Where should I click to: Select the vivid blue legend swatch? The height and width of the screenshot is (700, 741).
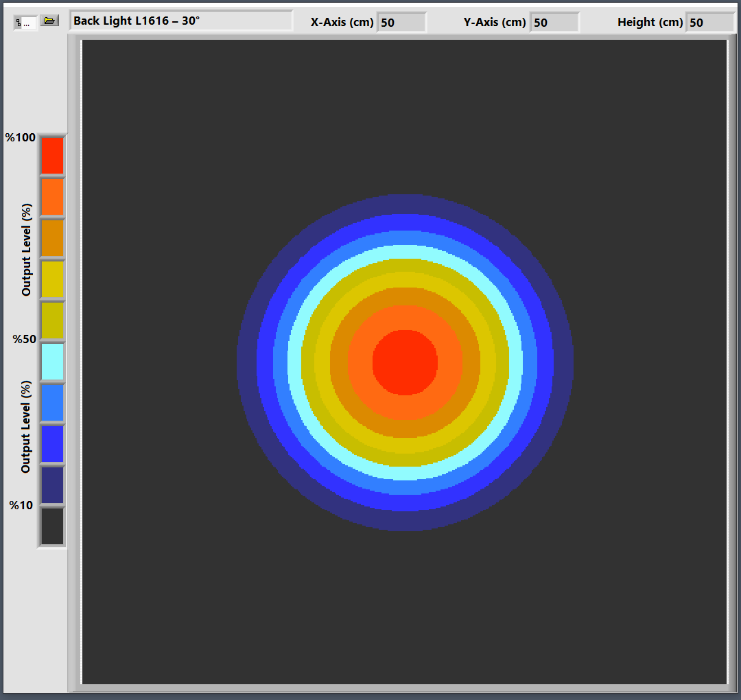(x=52, y=444)
